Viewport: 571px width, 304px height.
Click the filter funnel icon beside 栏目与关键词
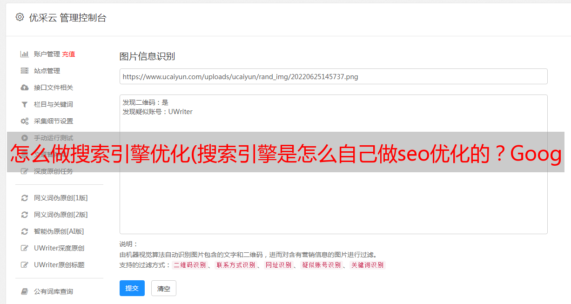tap(25, 104)
